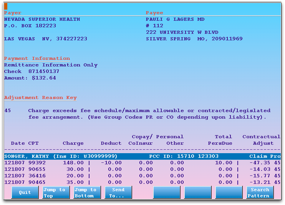Click check number 871450137
This screenshot has width=285, height=205.
click(x=44, y=71)
